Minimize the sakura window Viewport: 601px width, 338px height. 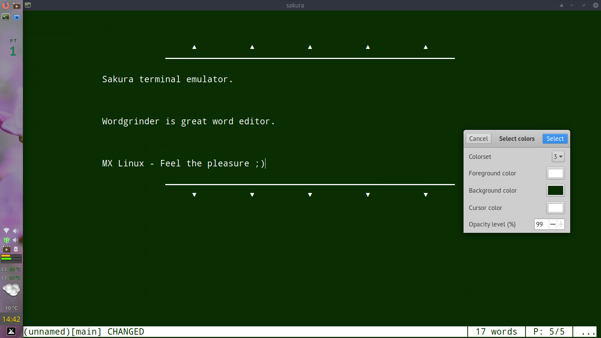[x=572, y=5]
